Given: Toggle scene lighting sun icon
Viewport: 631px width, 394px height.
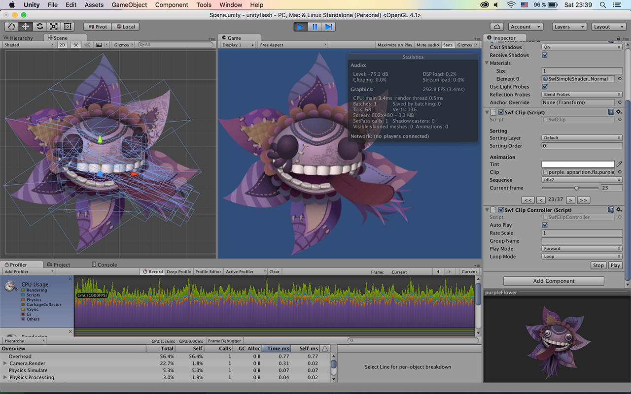Looking at the screenshot, I should (x=76, y=45).
